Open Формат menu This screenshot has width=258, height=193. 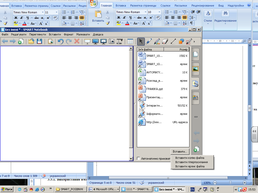69,34
